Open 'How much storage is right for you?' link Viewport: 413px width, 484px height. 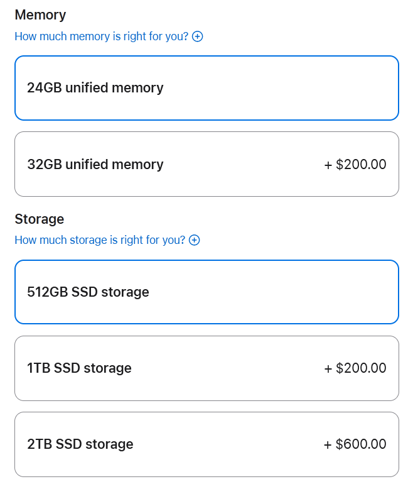point(100,240)
